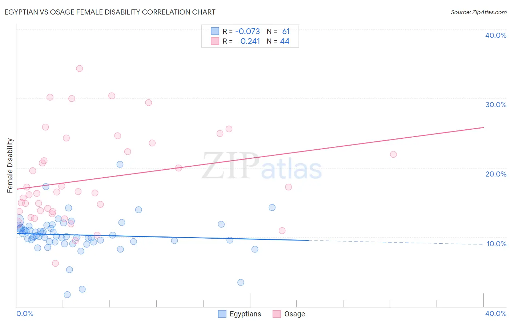Click the dashed blue extrapolated trend line
The width and height of the screenshot is (511, 324).
[x=396, y=242]
